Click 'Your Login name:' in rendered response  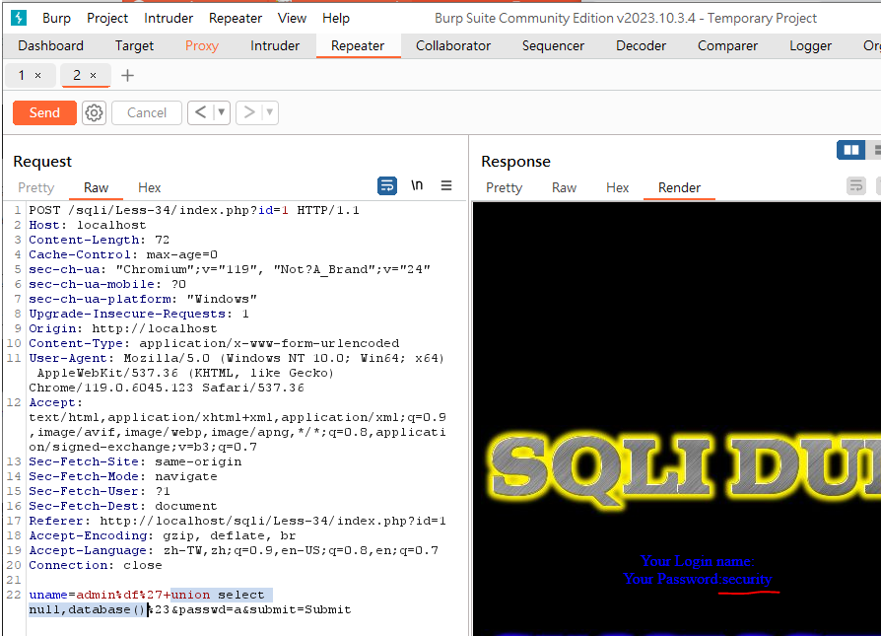click(x=698, y=561)
